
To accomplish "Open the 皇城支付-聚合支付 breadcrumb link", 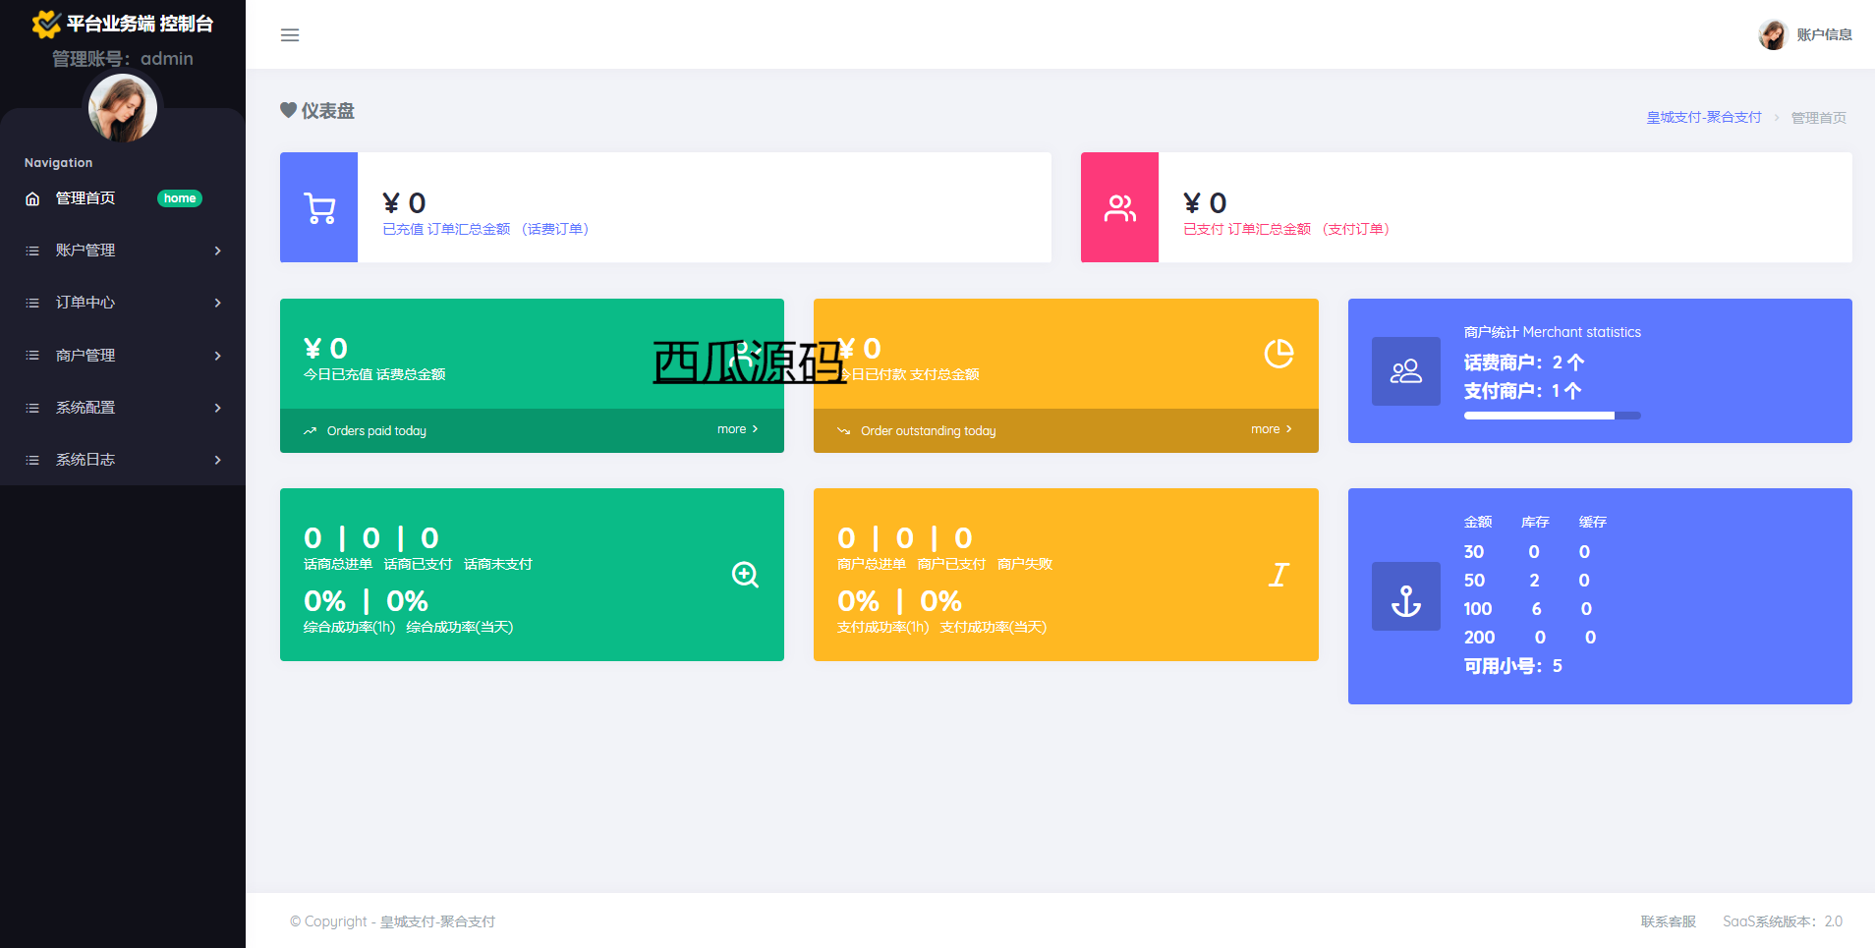I will click(1704, 117).
